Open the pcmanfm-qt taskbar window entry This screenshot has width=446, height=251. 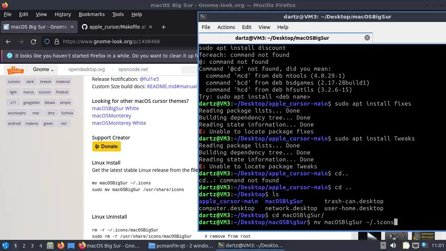coord(180,245)
